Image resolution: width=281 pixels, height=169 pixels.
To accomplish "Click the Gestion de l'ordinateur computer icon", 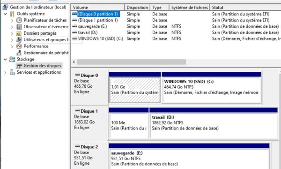I will (x=5, y=7).
